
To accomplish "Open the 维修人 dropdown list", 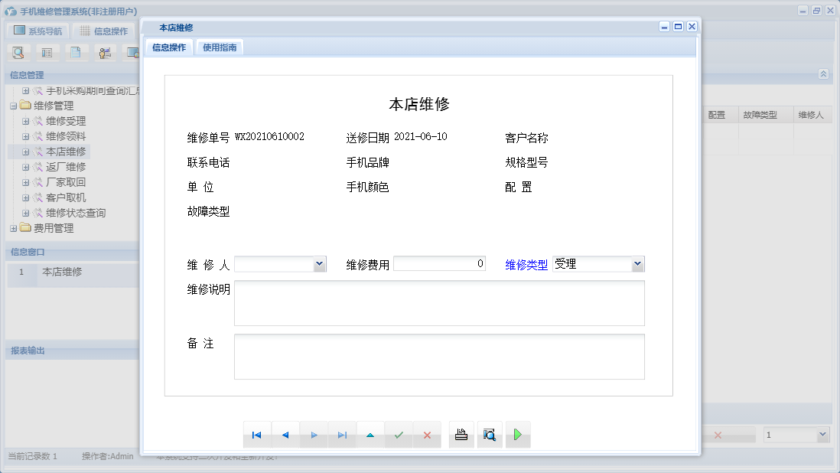I will click(x=319, y=264).
